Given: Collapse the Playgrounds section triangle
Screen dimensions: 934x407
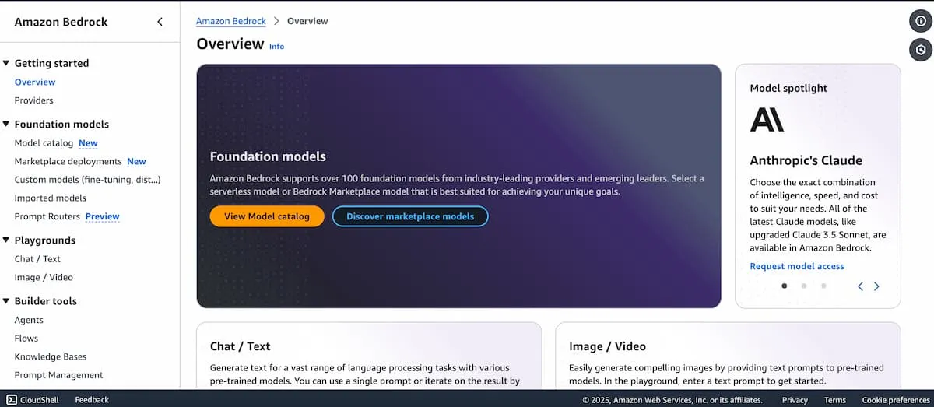Looking at the screenshot, I should [6, 240].
